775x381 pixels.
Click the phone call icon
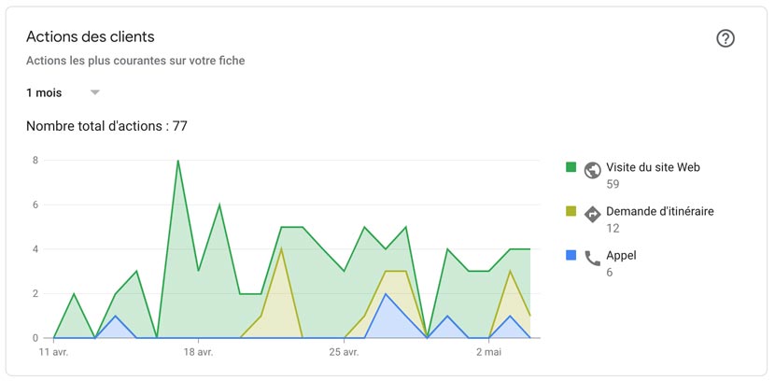pyautogui.click(x=592, y=258)
